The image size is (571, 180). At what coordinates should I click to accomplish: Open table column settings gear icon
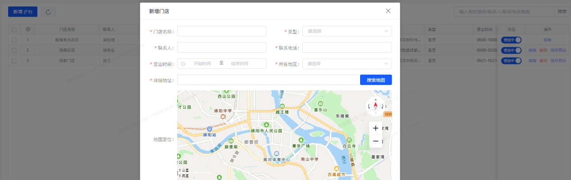point(28,29)
